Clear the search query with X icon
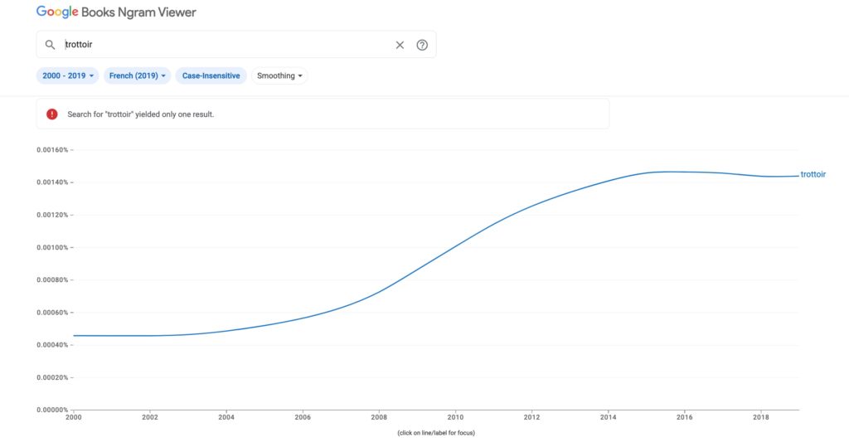This screenshot has width=849, height=442. click(400, 45)
